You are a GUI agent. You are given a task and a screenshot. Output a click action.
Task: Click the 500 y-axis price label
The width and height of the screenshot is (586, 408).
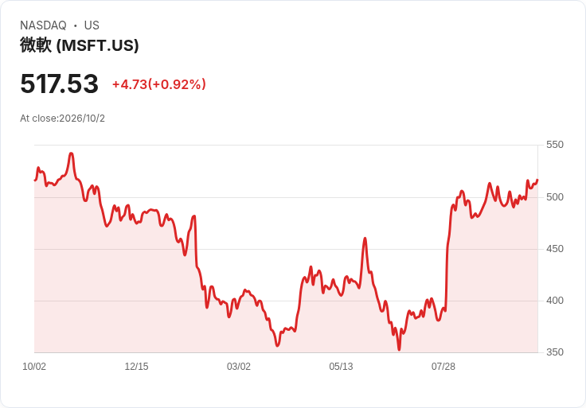click(x=555, y=197)
